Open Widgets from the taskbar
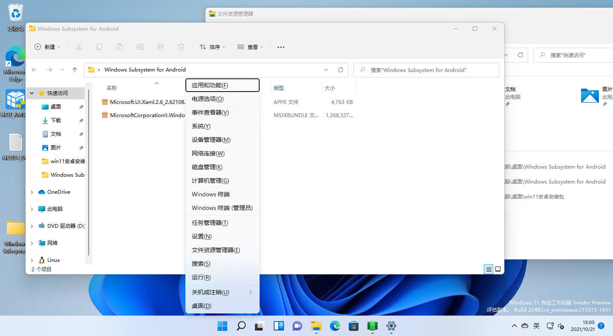The image size is (613, 336). click(x=278, y=326)
